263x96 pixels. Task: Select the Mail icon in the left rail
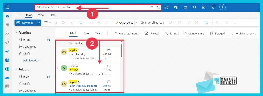click(x=7, y=16)
